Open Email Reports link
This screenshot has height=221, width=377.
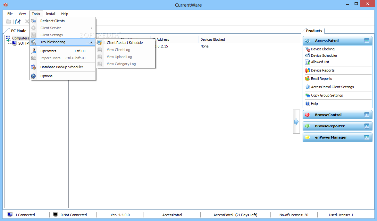tap(321, 79)
